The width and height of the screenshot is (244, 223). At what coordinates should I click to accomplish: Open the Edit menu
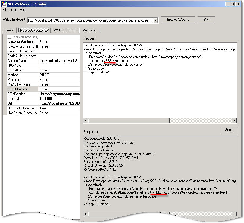click(13, 10)
